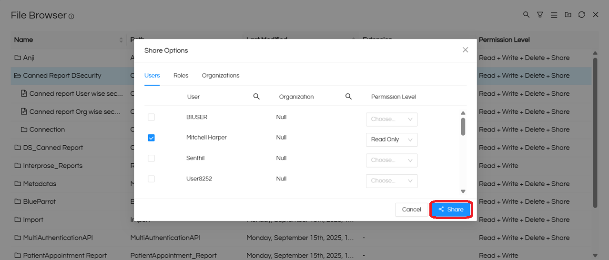Click the search icon beside Organization column
609x260 pixels.
tap(348, 97)
